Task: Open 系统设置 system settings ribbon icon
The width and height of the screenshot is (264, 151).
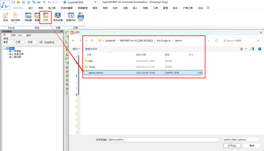Action: 58,17
